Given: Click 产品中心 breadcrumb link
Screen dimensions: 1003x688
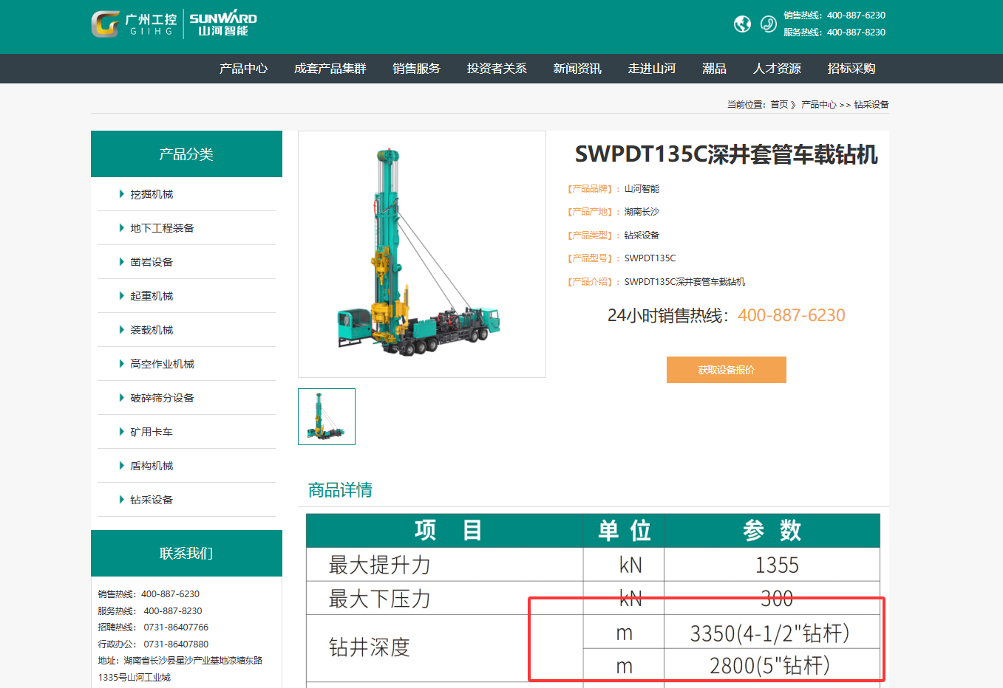Looking at the screenshot, I should tap(819, 105).
